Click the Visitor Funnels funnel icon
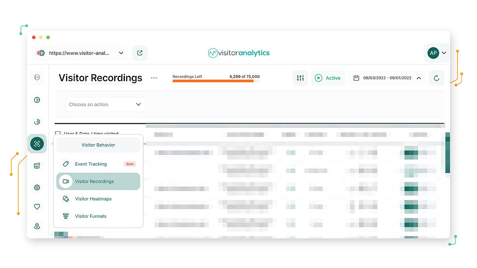477x268 pixels. coord(66,216)
